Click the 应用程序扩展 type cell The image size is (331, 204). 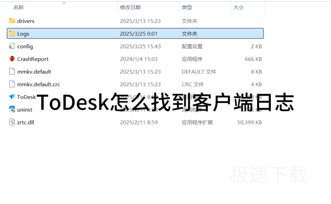pos(197,122)
